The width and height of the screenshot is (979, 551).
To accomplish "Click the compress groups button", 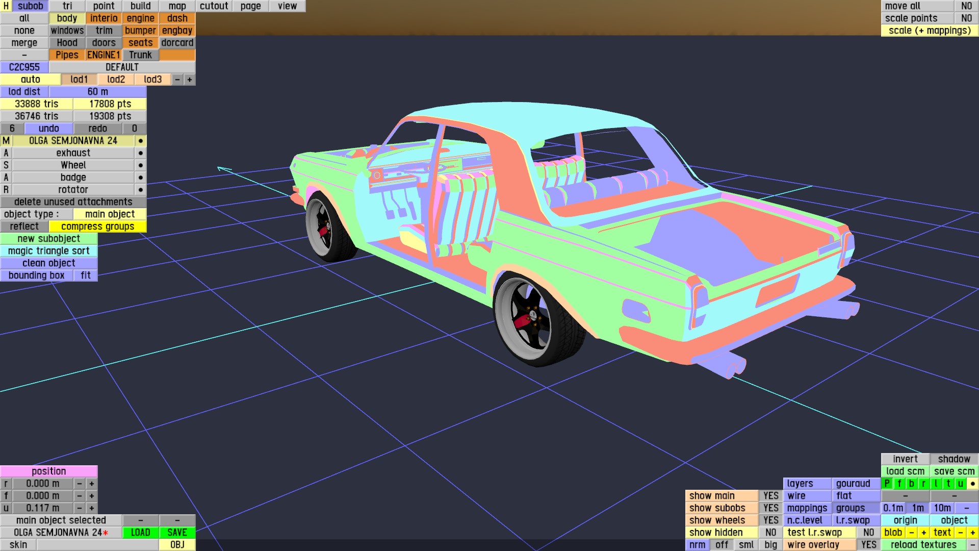I will pos(97,227).
